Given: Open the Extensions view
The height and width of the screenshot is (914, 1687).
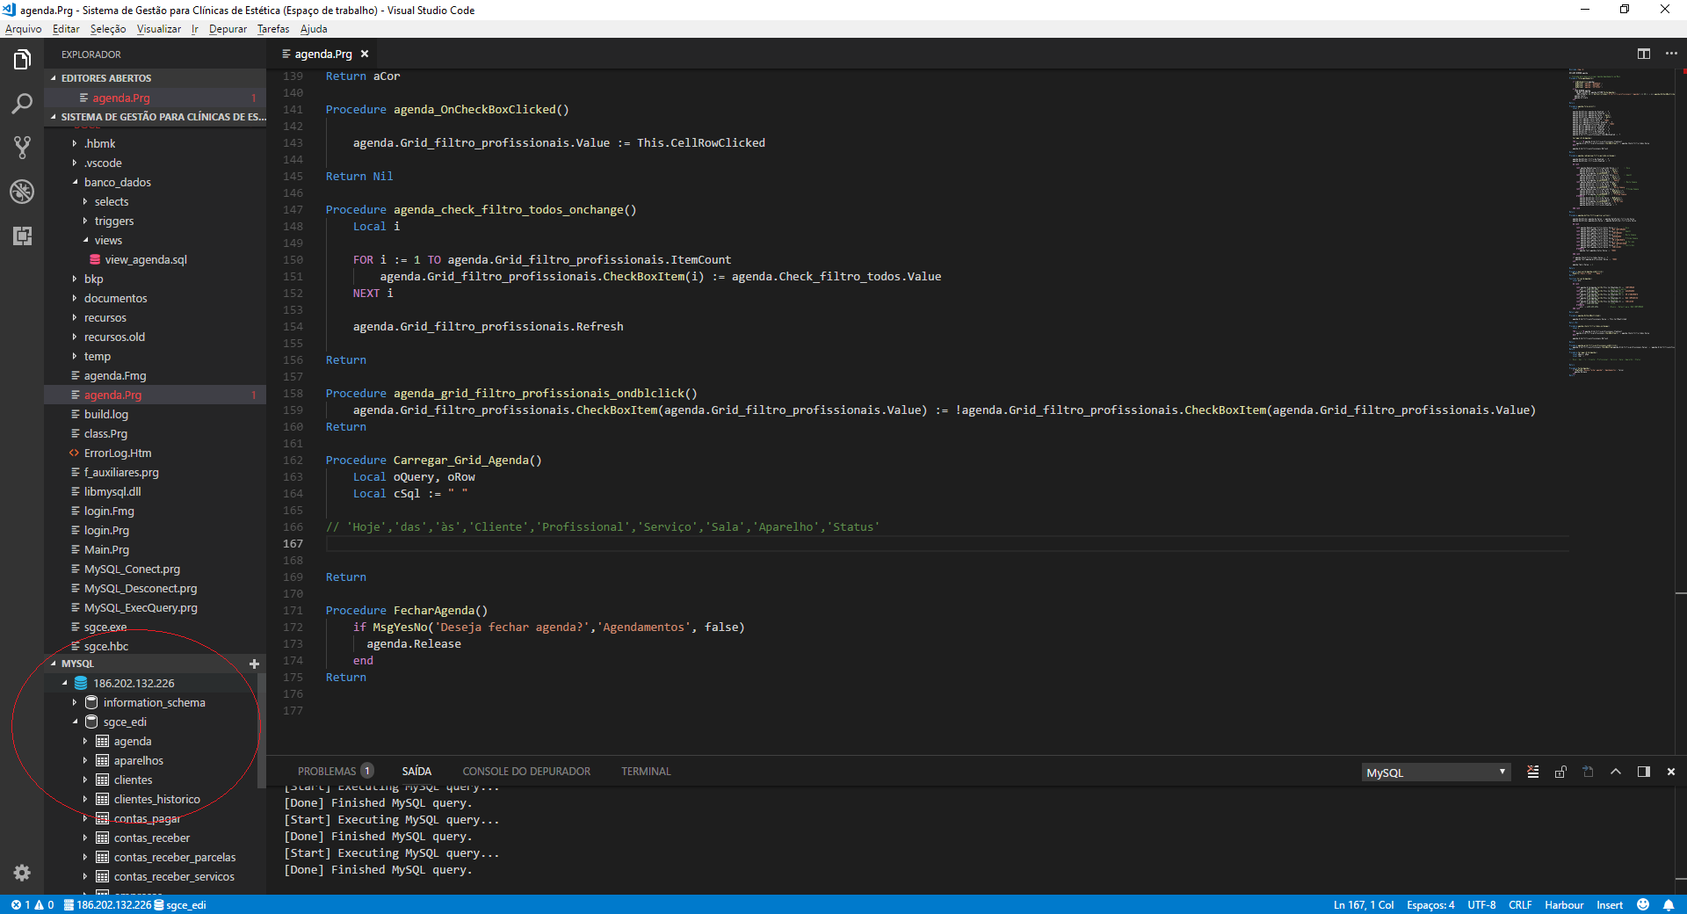Looking at the screenshot, I should 22,236.
